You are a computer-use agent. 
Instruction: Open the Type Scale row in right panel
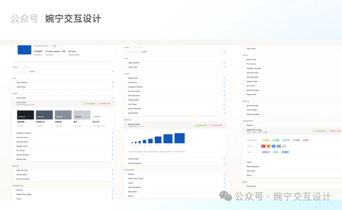point(292,49)
